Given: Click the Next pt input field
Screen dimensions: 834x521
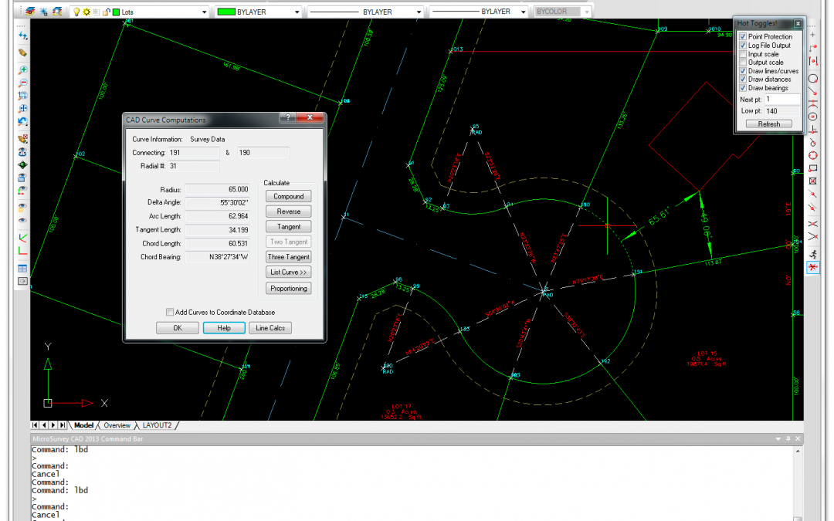Looking at the screenshot, I should (781, 100).
